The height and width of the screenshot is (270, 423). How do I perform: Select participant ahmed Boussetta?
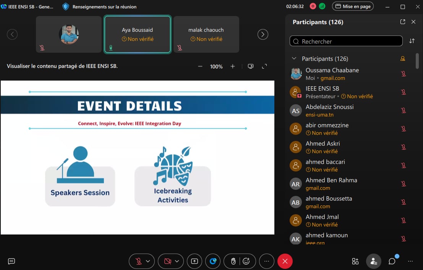(x=350, y=202)
